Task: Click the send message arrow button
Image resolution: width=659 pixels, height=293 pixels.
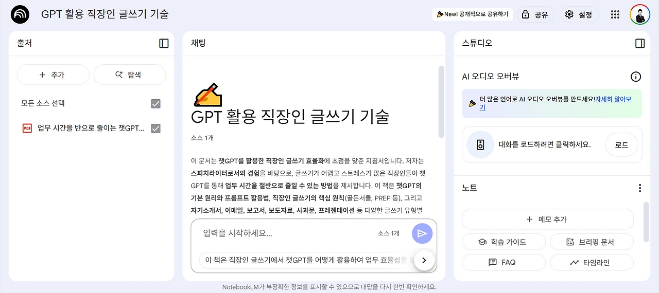Action: pos(422,233)
